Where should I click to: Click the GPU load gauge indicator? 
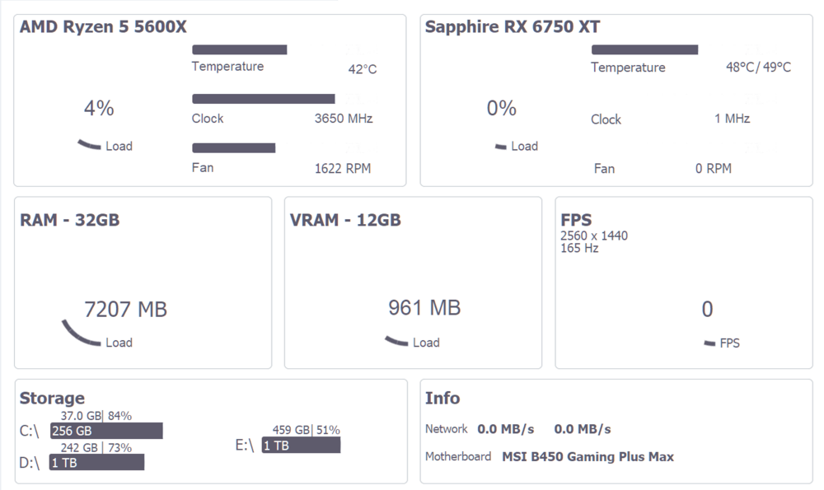click(500, 147)
